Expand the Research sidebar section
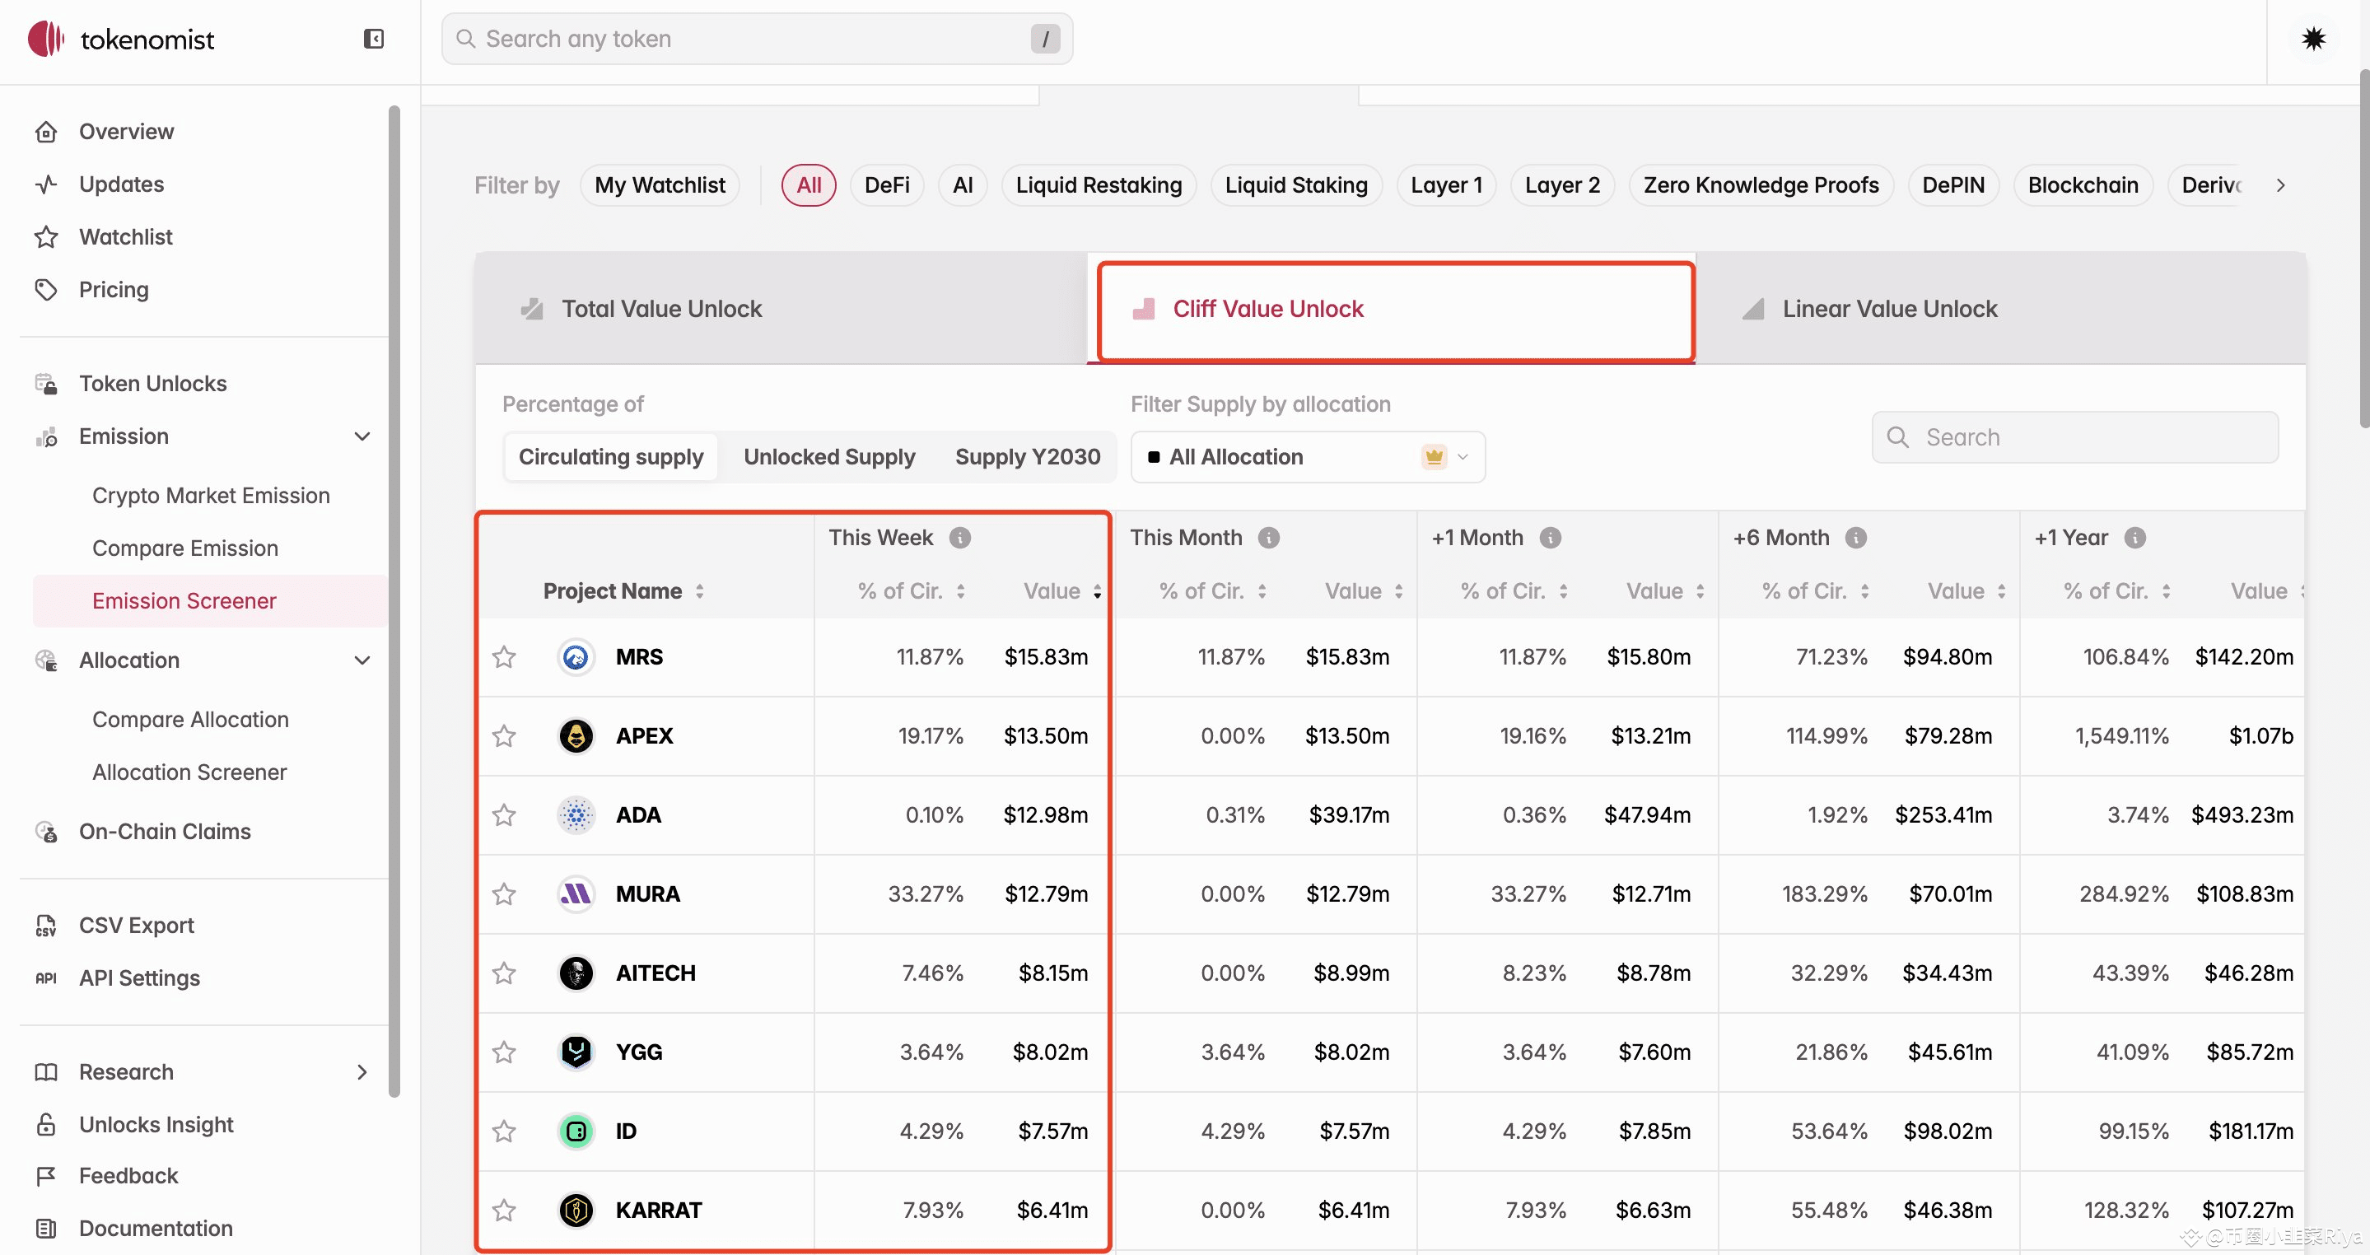2370x1255 pixels. (x=362, y=1071)
